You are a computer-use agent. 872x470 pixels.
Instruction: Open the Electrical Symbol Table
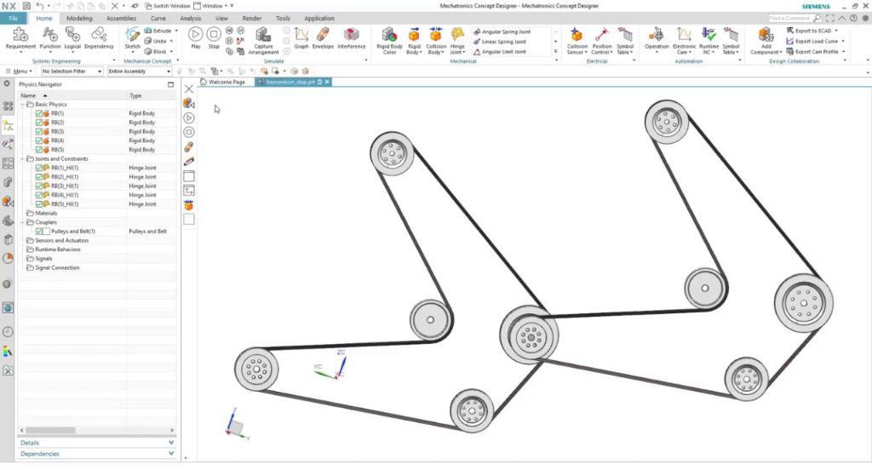[624, 41]
